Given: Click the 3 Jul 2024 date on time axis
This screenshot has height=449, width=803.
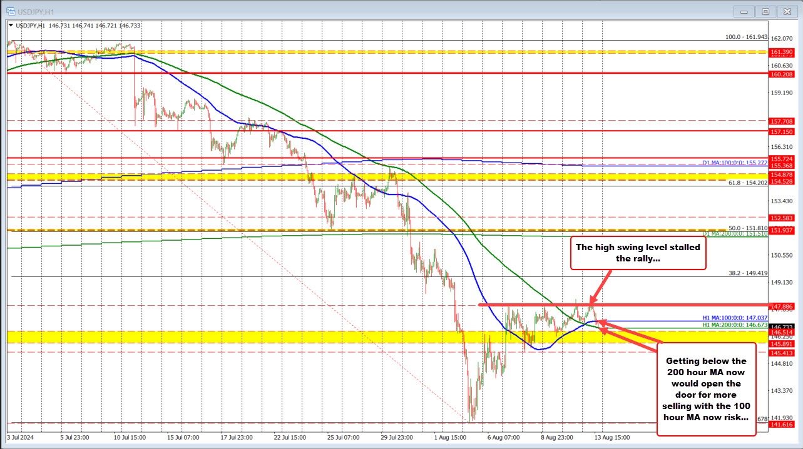Looking at the screenshot, I should [x=21, y=437].
